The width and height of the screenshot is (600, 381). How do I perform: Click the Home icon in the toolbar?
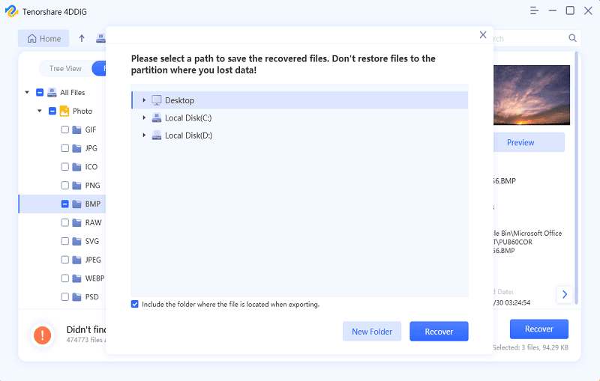pos(31,39)
